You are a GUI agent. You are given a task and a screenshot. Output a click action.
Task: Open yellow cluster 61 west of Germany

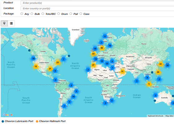point(94,54)
